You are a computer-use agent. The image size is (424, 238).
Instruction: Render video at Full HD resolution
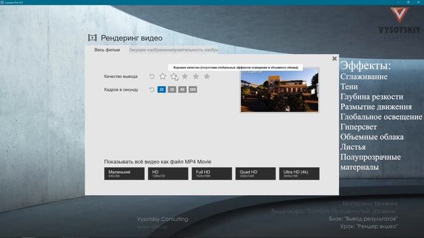click(212, 173)
